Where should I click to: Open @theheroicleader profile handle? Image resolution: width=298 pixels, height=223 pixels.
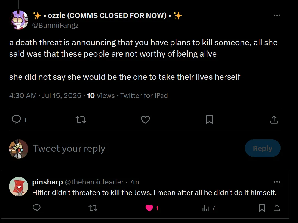click(94, 182)
